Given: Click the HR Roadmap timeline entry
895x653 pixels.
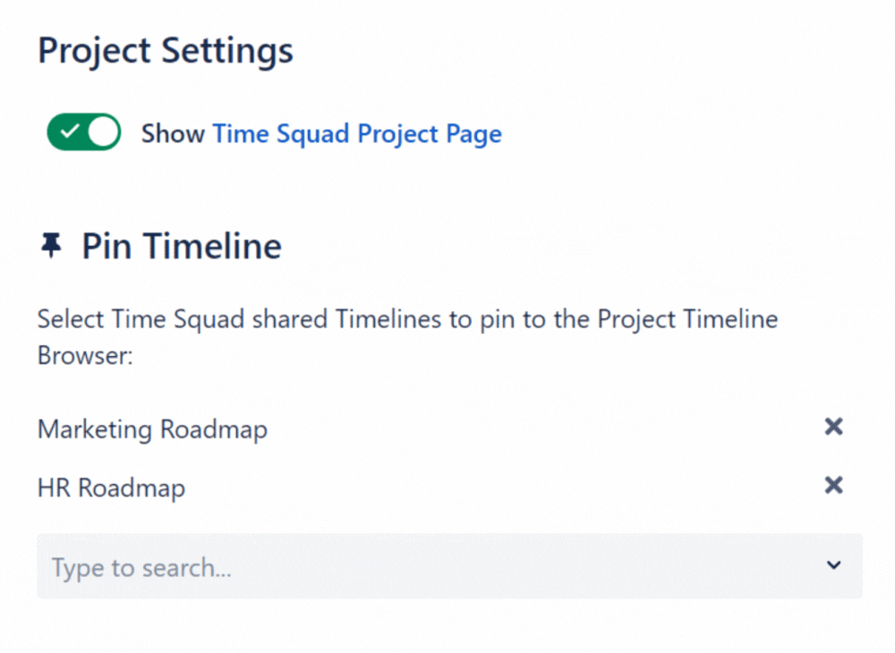Looking at the screenshot, I should tap(110, 488).
